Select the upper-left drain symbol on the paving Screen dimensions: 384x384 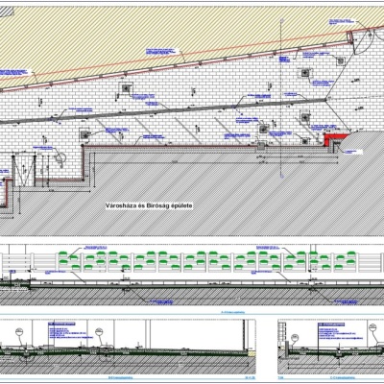coord(127,87)
